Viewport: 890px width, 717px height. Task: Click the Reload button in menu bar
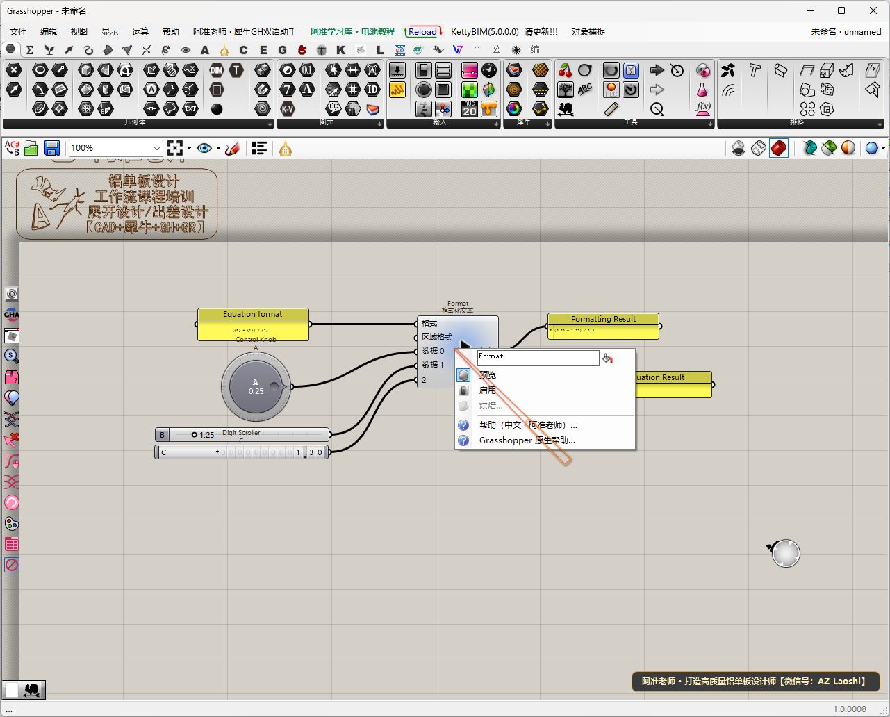(423, 32)
